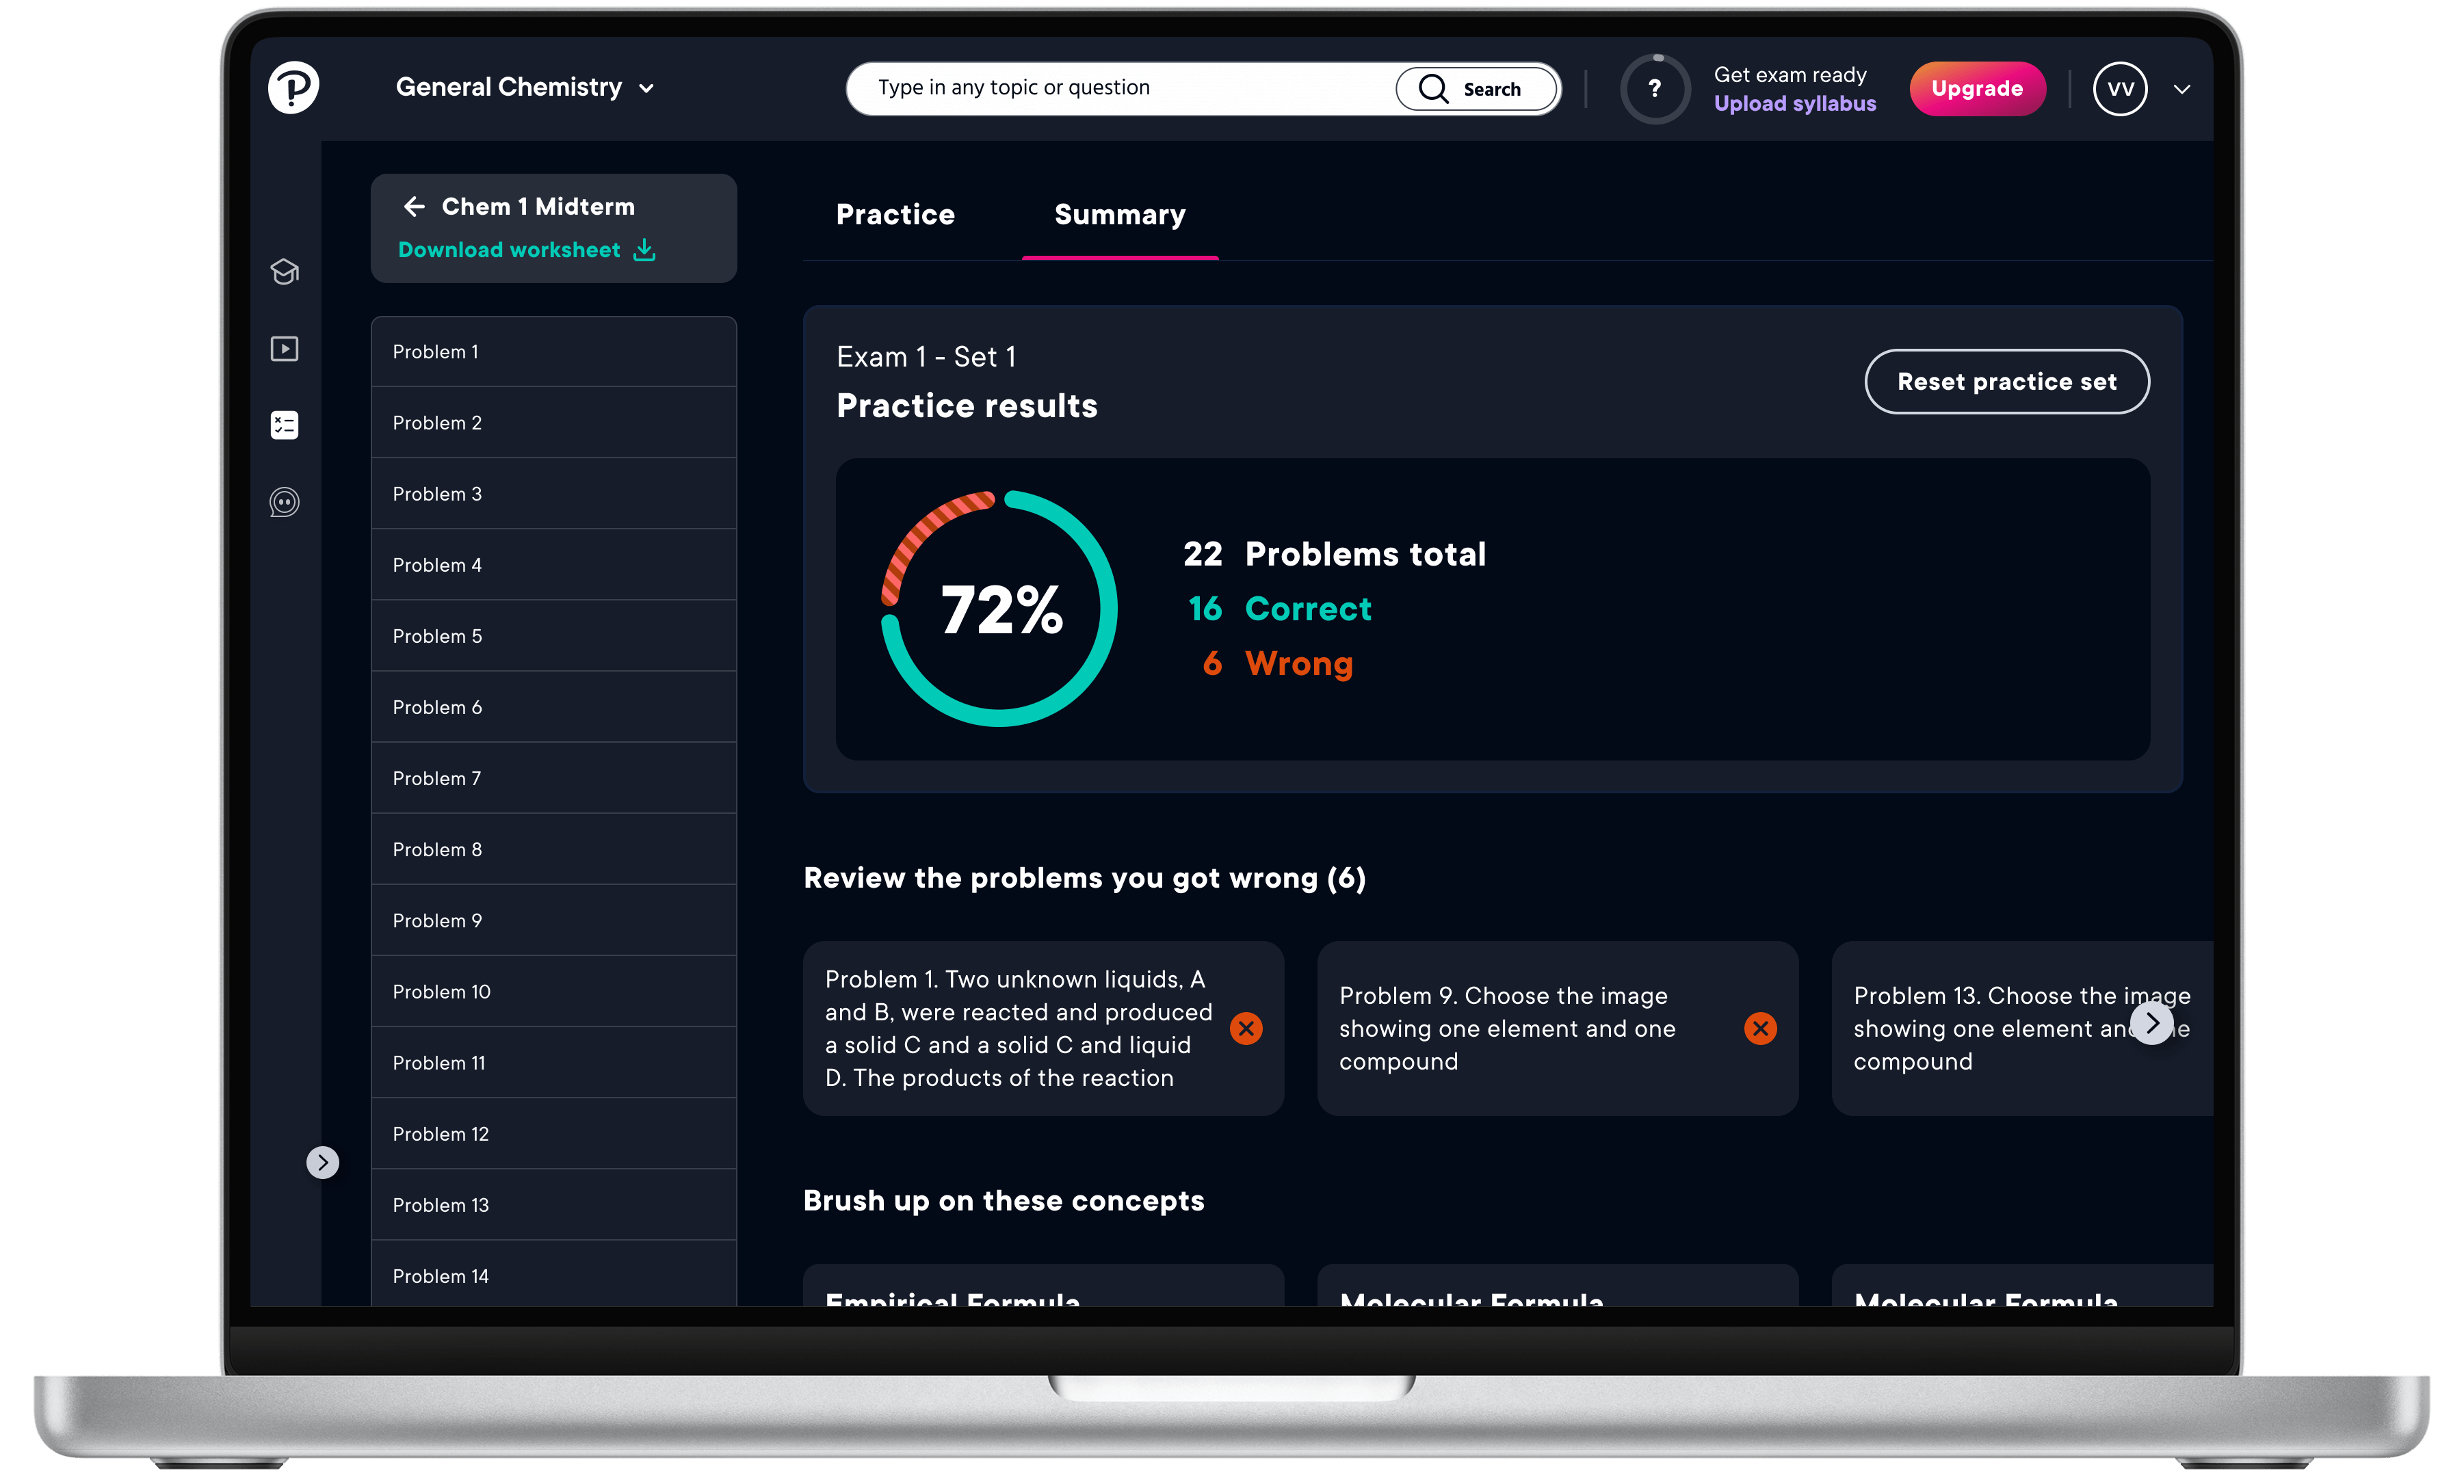Open the graduation cap learn icon
The image size is (2464, 1484).
285,272
